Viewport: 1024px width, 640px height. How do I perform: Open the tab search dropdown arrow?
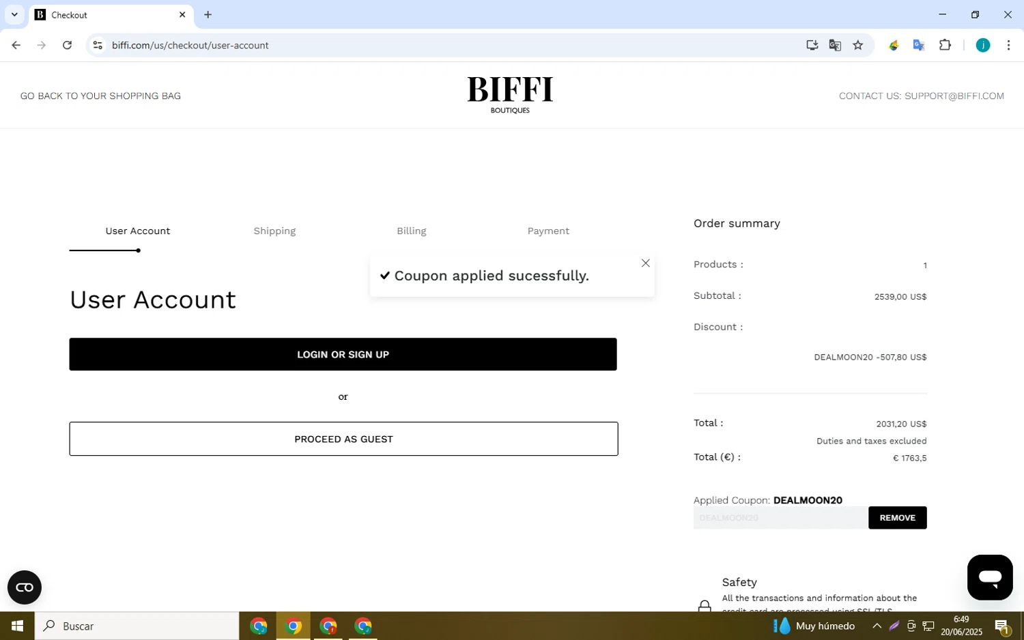tap(14, 14)
